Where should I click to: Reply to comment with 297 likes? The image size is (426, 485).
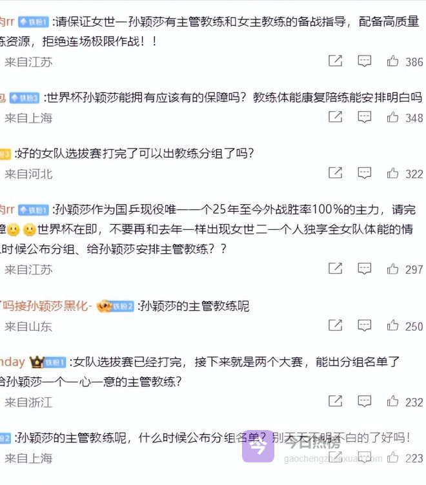pos(365,269)
